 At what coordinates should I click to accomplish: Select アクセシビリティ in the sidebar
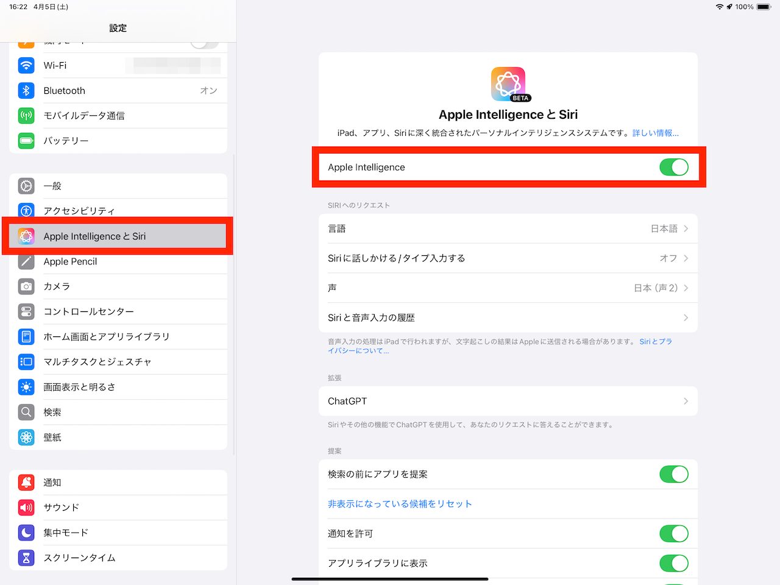click(118, 211)
